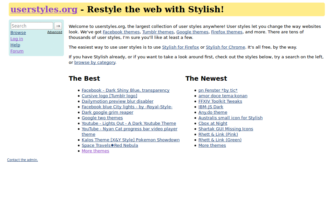Open the Help sidebar link
332x209 pixels.
(x=15, y=45)
